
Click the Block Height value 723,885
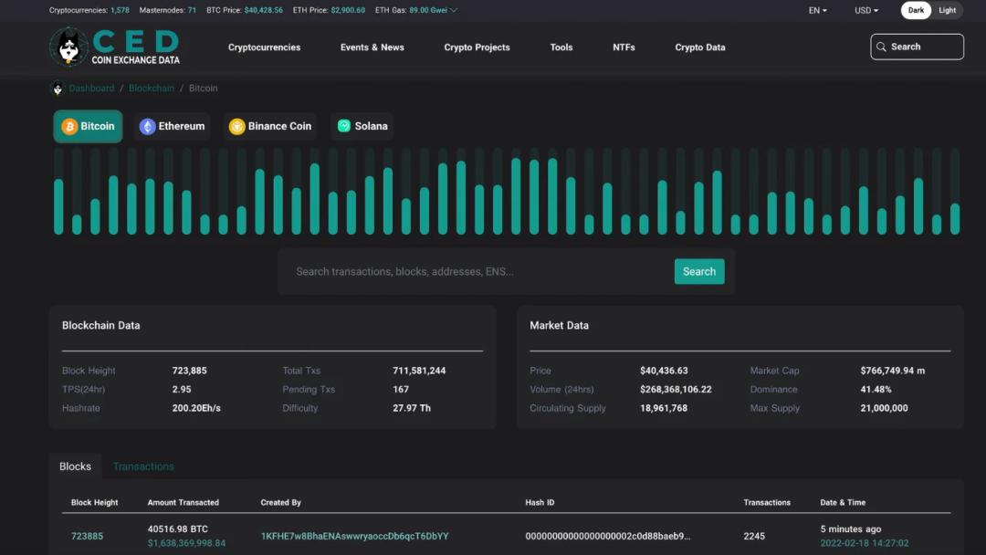(x=189, y=371)
